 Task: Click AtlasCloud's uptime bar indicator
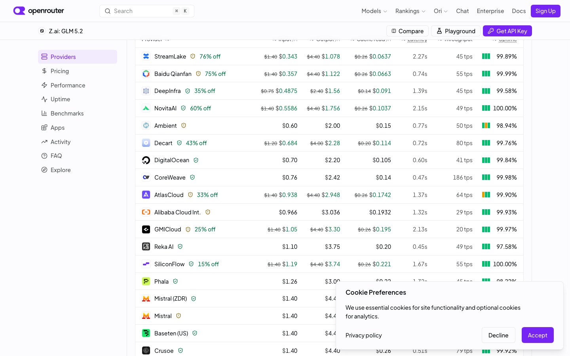coord(486,195)
